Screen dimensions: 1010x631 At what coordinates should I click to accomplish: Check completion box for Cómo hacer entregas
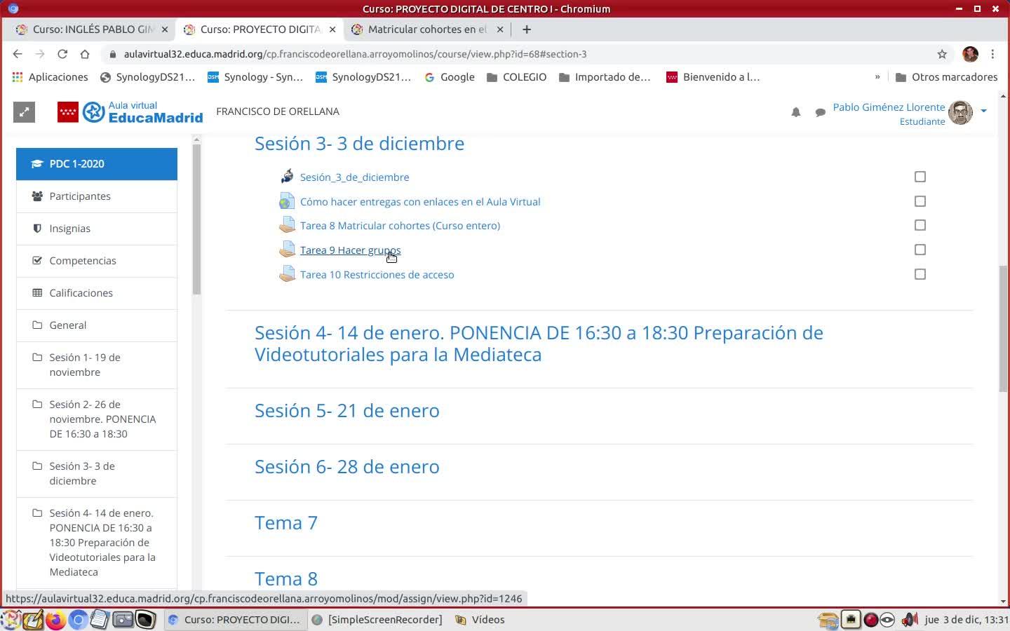[x=920, y=201]
